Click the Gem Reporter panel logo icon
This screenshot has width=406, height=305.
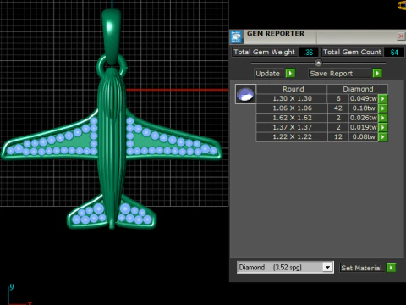236,36
